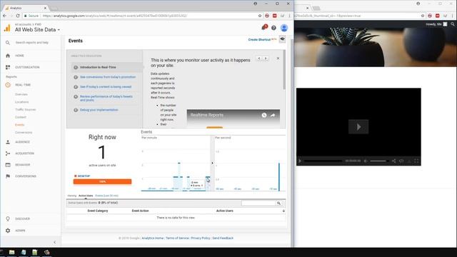Screen dimensions: 457x257
Task: Open Customization via the dashboard icon
Action: point(8,67)
